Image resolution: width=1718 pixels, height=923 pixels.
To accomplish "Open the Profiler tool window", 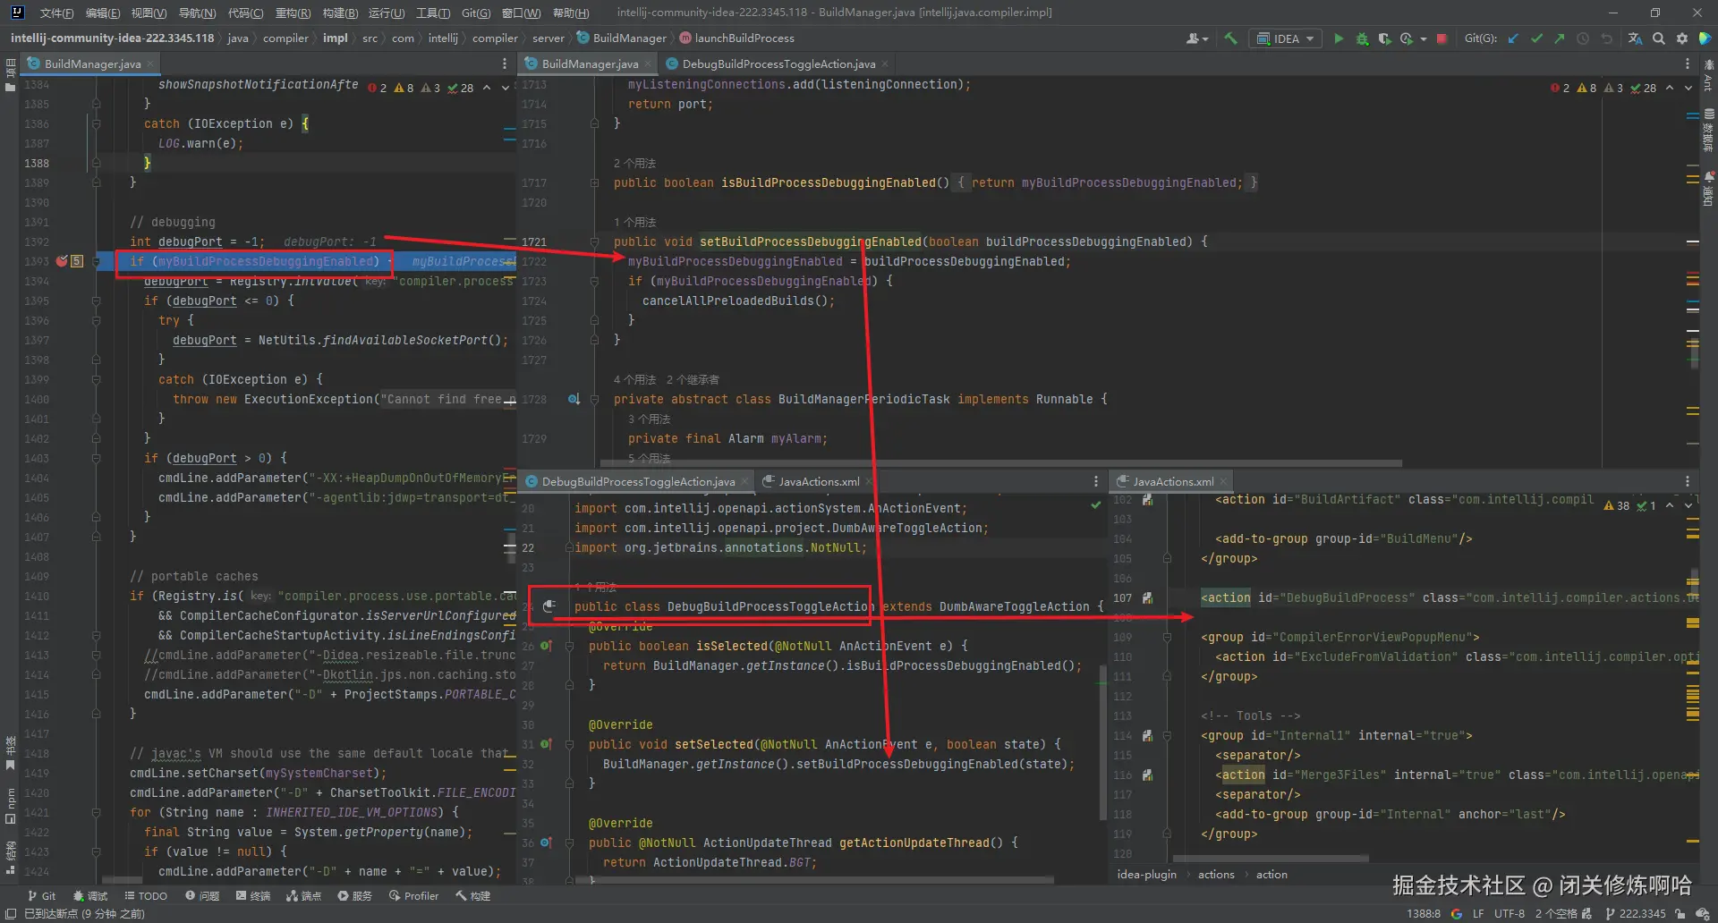I will 413,895.
